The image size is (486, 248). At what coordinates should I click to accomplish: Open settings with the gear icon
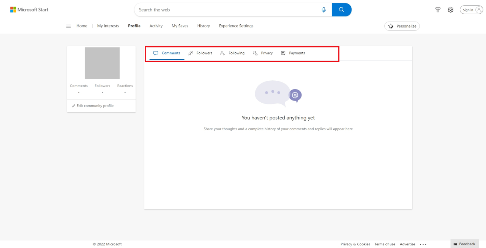[x=450, y=9]
